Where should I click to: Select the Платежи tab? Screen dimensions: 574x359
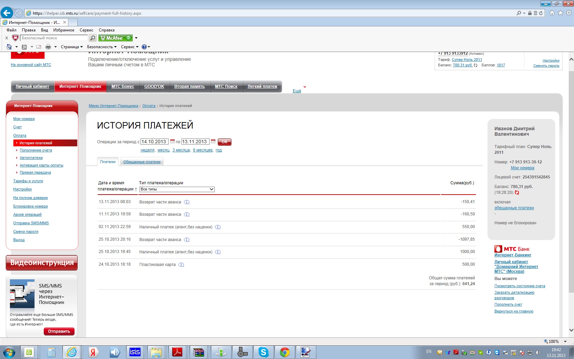point(108,162)
